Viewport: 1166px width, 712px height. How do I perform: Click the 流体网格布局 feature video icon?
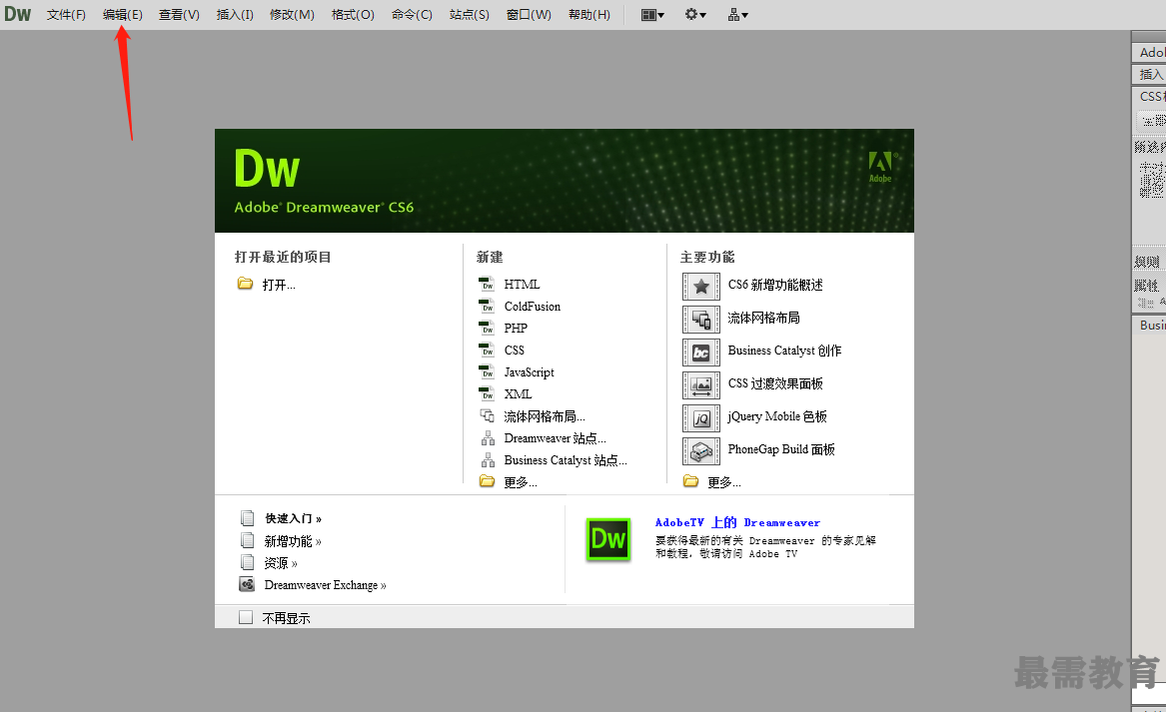point(701,320)
